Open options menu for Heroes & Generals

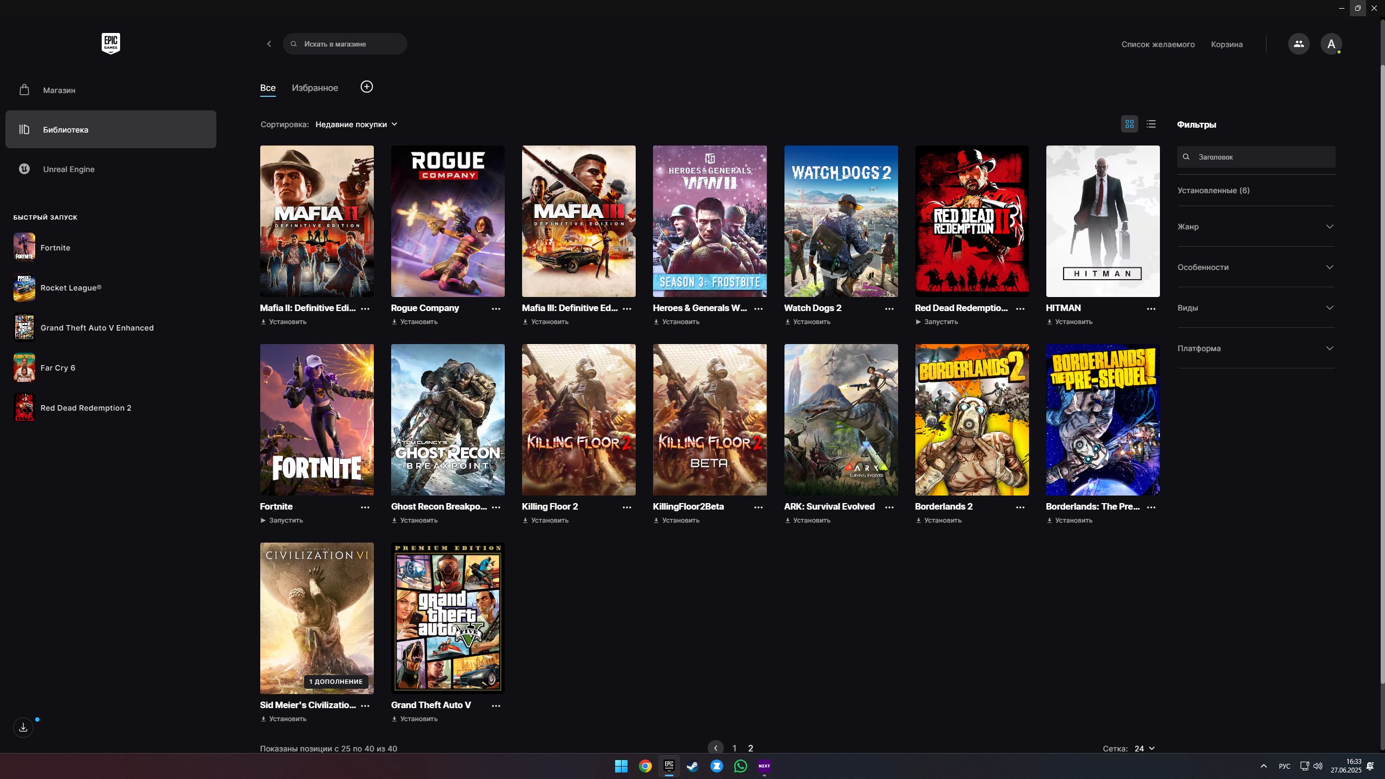(759, 308)
